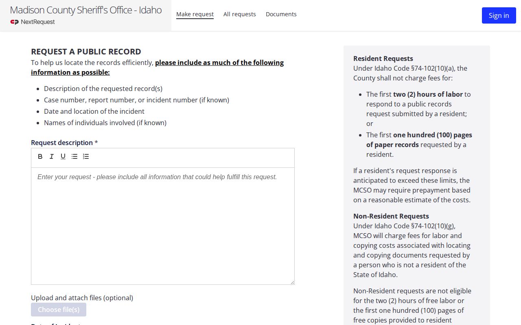Click the 'Request description' field label
This screenshot has height=325, width=521.
(x=64, y=143)
